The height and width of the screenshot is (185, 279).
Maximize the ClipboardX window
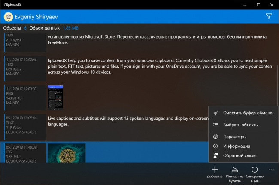pyautogui.click(x=258, y=5)
